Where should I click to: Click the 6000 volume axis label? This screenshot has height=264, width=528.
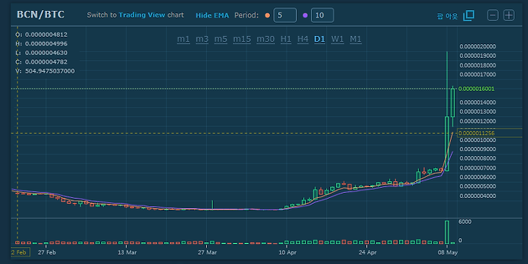[465, 221]
